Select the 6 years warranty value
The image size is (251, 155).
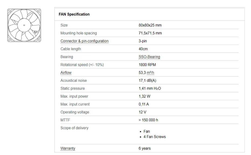(x=145, y=148)
